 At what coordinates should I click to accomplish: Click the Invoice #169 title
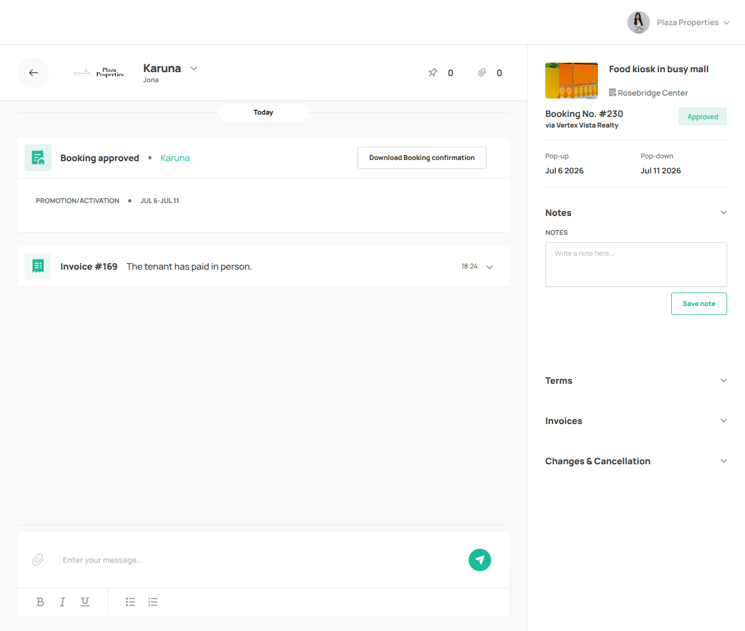click(89, 266)
